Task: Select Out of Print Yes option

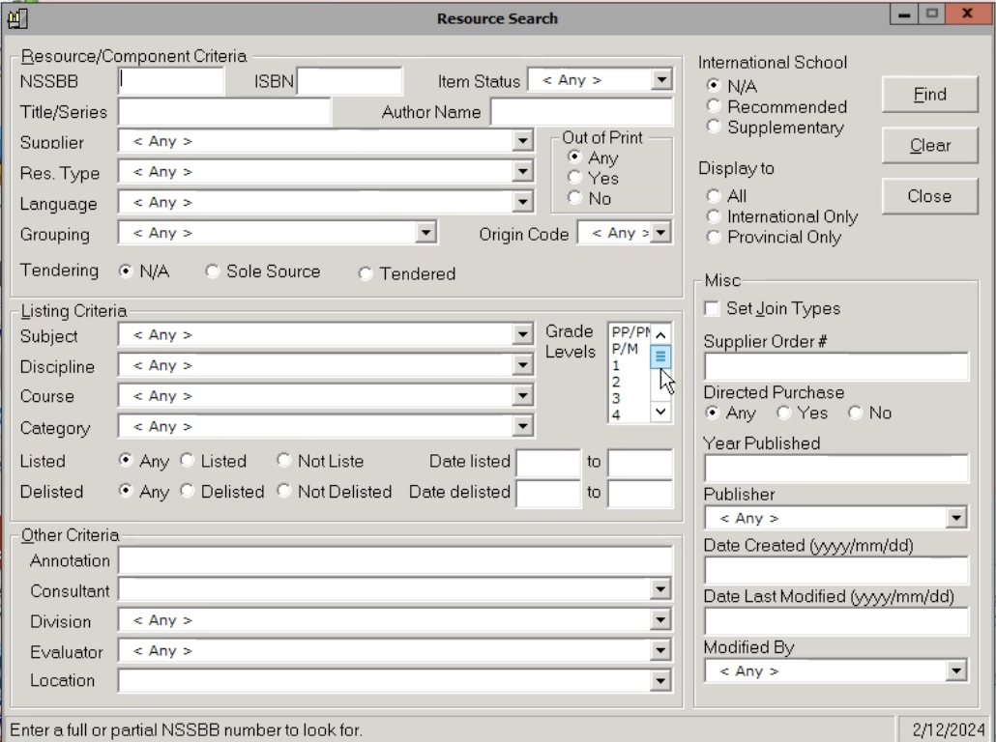Action: click(x=574, y=178)
